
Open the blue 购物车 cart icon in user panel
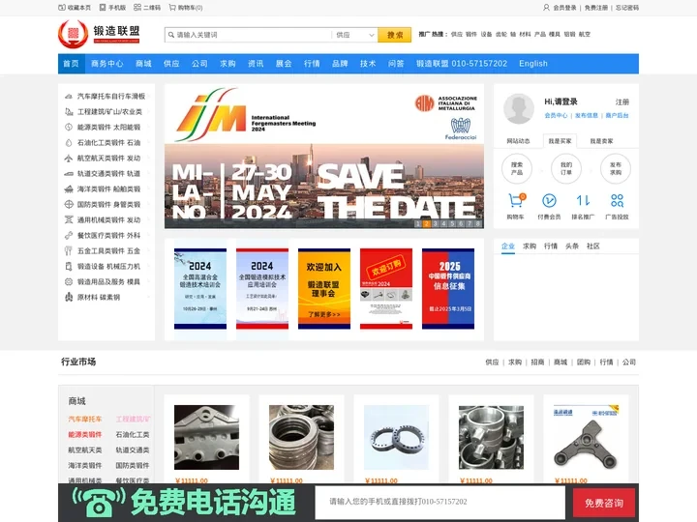[516, 201]
